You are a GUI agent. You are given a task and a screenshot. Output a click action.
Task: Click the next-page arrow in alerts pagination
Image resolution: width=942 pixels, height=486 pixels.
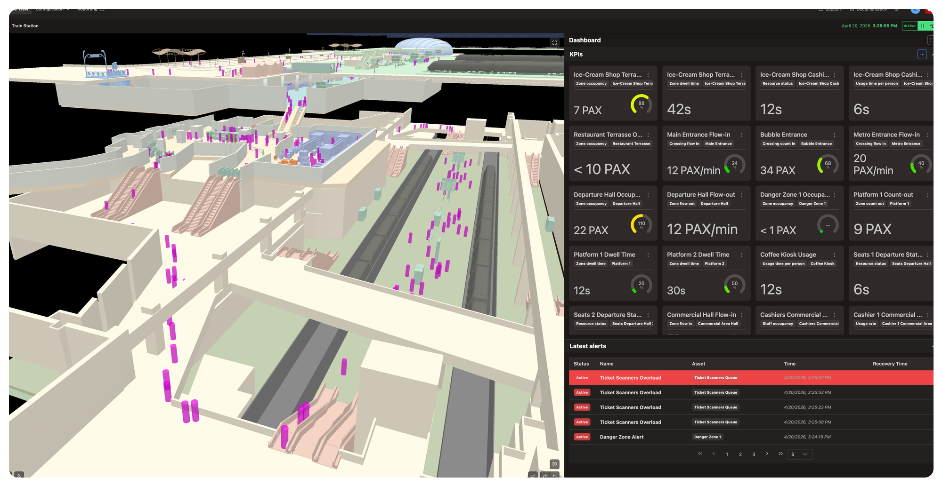[x=767, y=454]
